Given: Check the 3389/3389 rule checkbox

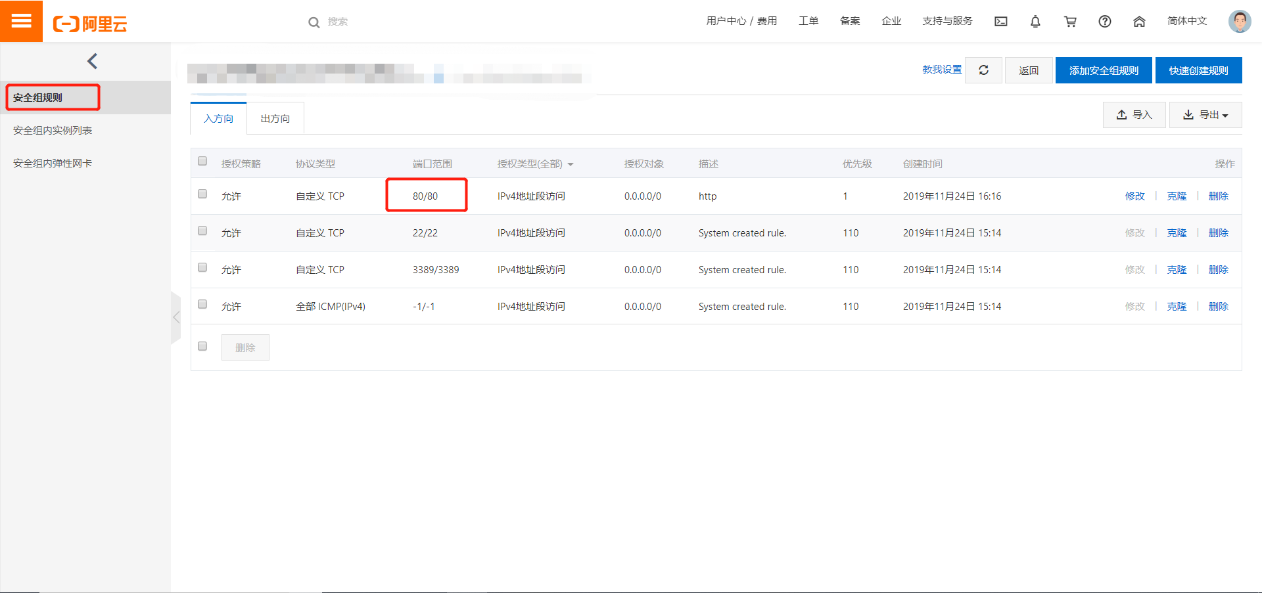Looking at the screenshot, I should 202,267.
